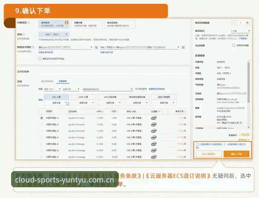Refresh the VPC network list
This screenshot has width=259, height=198.
(96, 48)
